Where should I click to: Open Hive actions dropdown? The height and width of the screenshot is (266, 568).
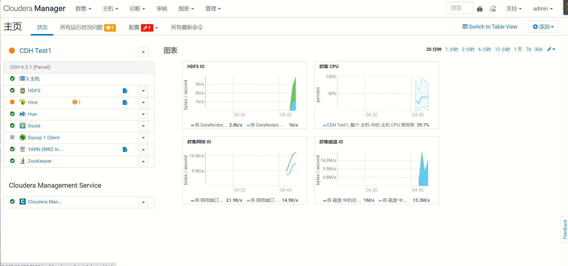[143, 102]
